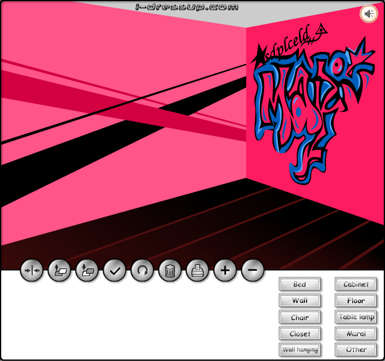
Task: Select the Floor category button
Action: click(x=356, y=301)
